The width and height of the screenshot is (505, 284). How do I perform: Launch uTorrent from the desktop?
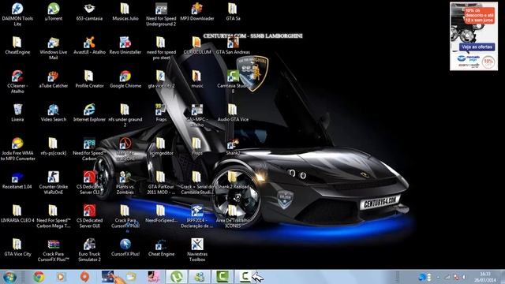(x=54, y=12)
